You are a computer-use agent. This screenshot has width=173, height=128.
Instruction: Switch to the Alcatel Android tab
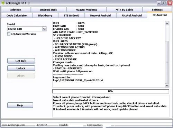(x=131, y=16)
